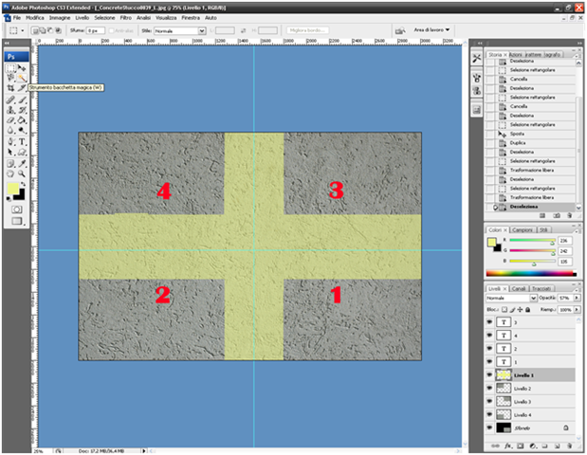Viewport: 587px width, 455px height.
Task: Hide the Livello 1 layer
Action: coord(490,375)
